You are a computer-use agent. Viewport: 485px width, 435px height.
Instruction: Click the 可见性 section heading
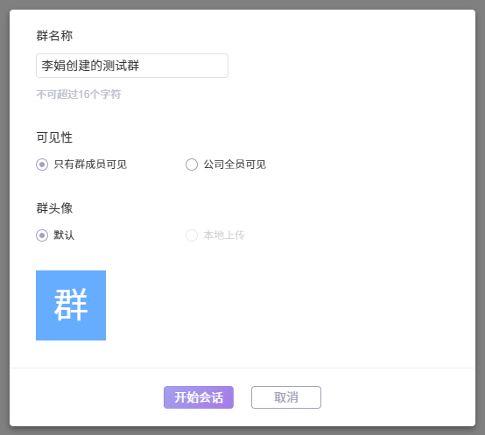pos(54,137)
